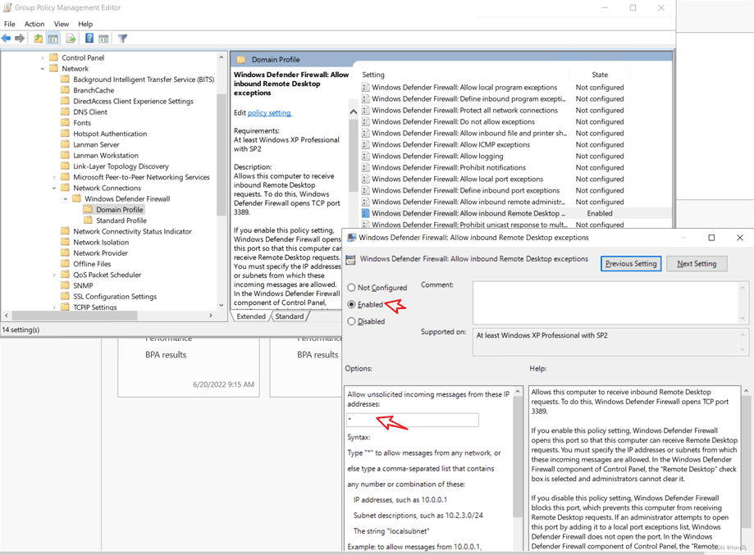Click the Do not allow exceptions setting icon
Viewport: 754px width, 555px height.
point(365,121)
